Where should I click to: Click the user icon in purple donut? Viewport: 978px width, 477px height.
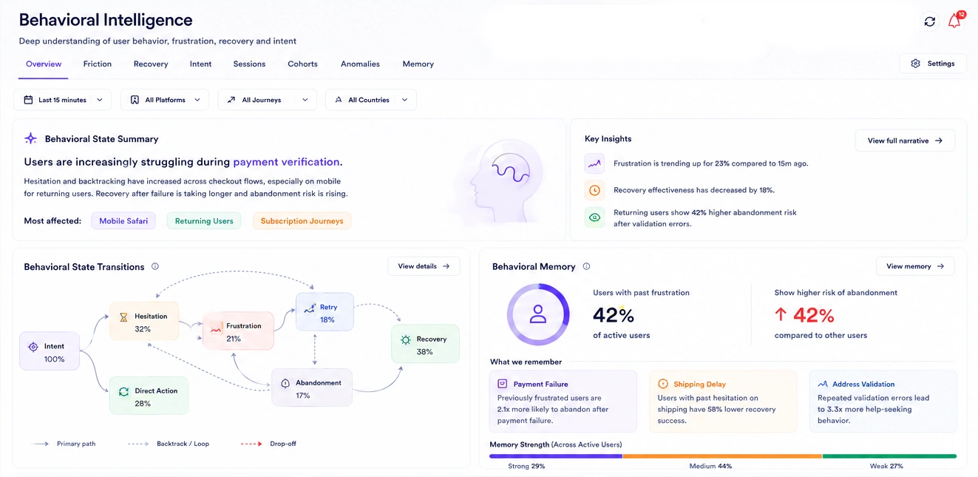[x=538, y=314]
